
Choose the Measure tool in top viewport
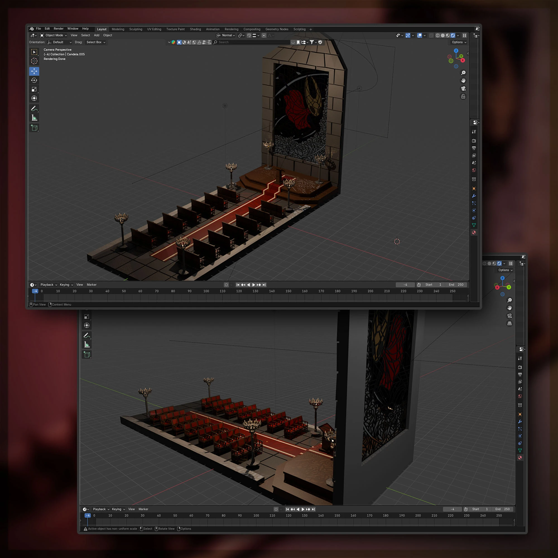(x=34, y=118)
